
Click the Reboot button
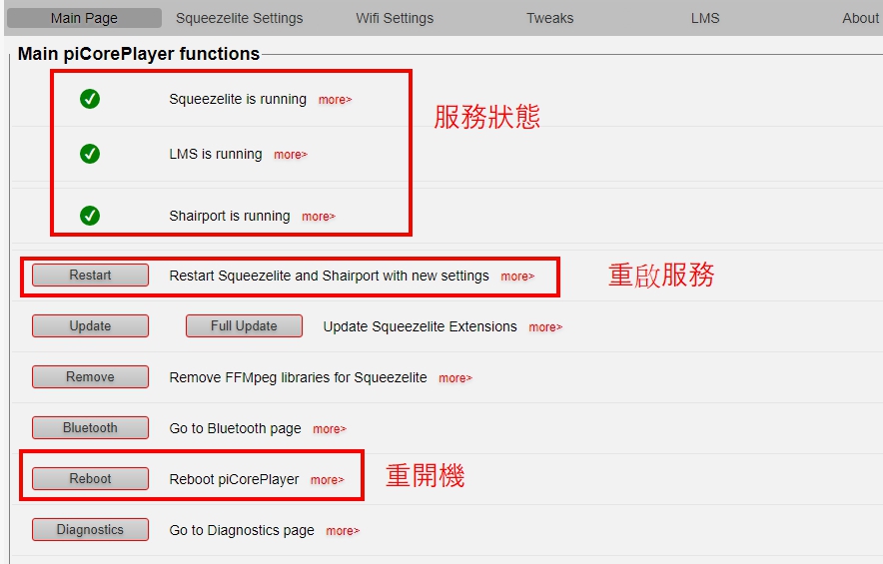point(90,478)
